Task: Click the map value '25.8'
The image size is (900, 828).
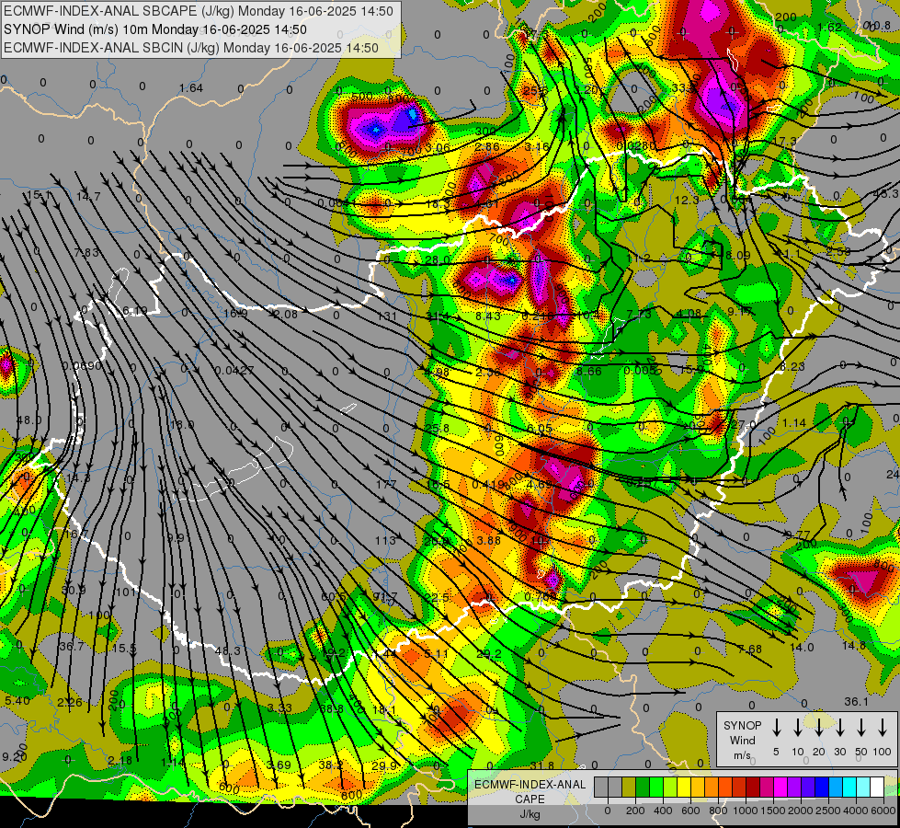Action: point(438,429)
